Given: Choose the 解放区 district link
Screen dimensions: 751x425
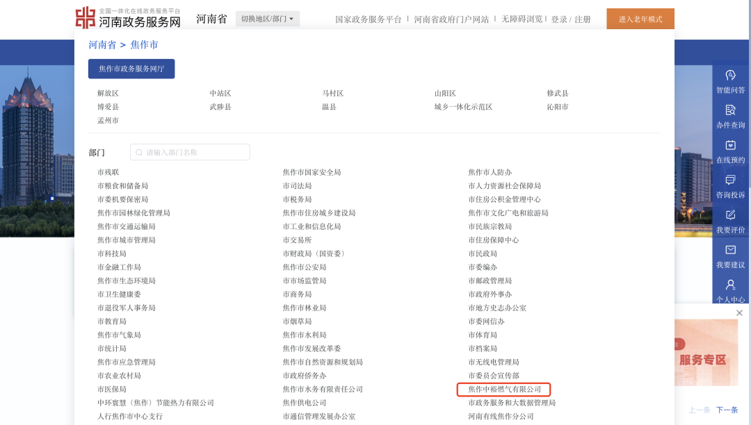Looking at the screenshot, I should 108,93.
